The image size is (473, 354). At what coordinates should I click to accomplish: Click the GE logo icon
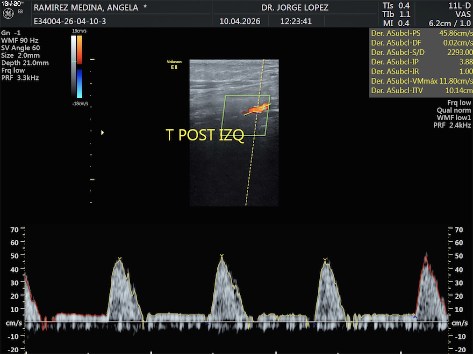[8, 14]
